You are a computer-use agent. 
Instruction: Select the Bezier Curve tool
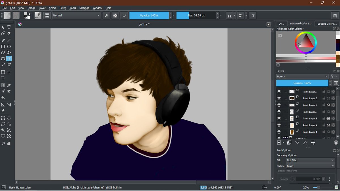pos(3,59)
